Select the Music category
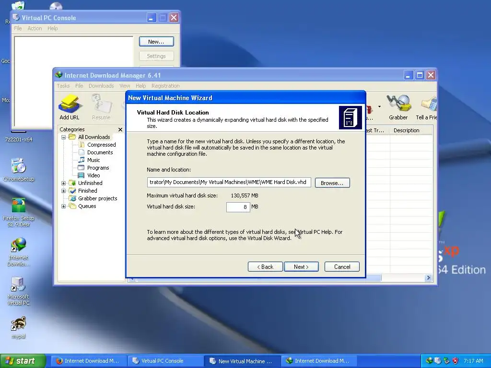The image size is (491, 368). (94, 160)
